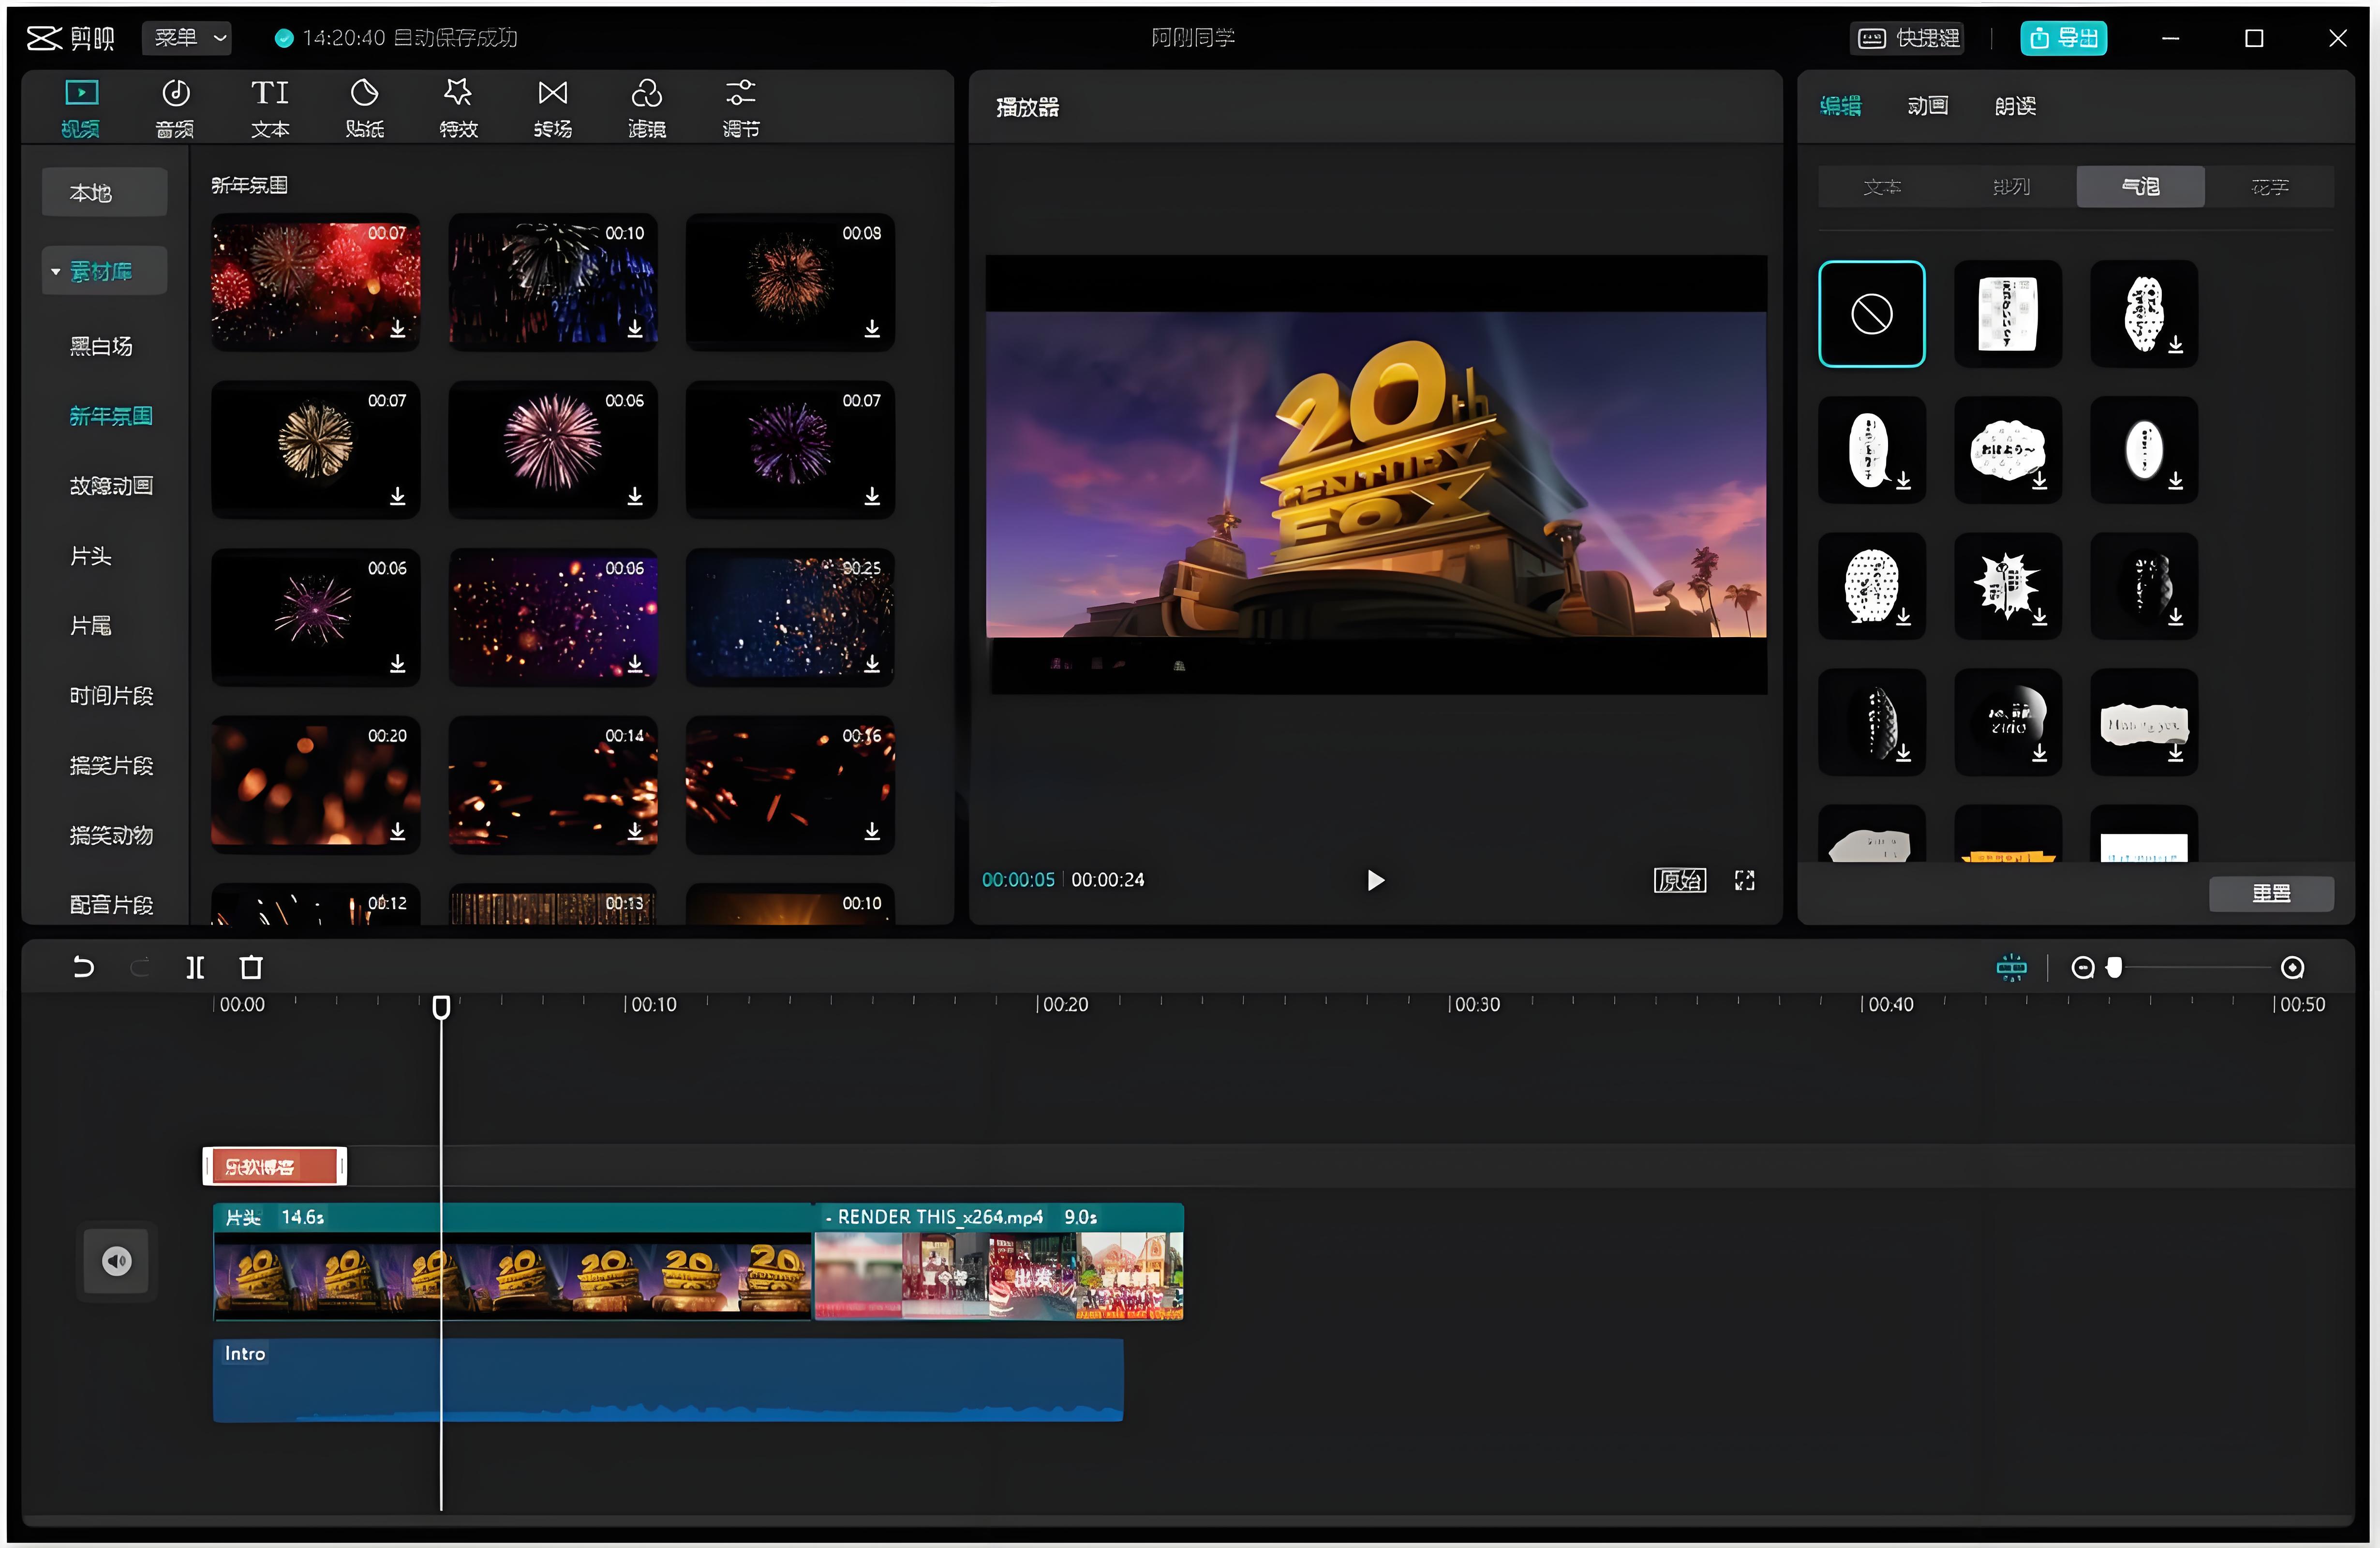Enter fullscreen preview in player
This screenshot has height=1548, width=2380.
1744,880
